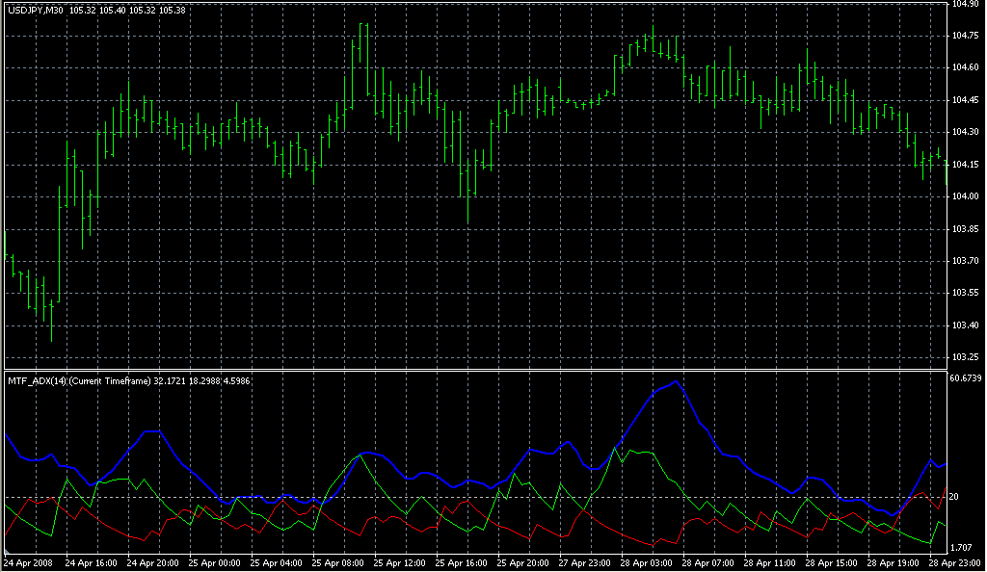Click the top of the highest price bar
Viewport: 987px width, 572px height.
361,23
